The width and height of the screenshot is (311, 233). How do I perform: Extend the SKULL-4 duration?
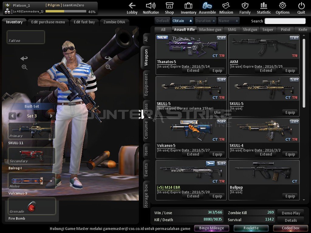[x=266, y=154]
